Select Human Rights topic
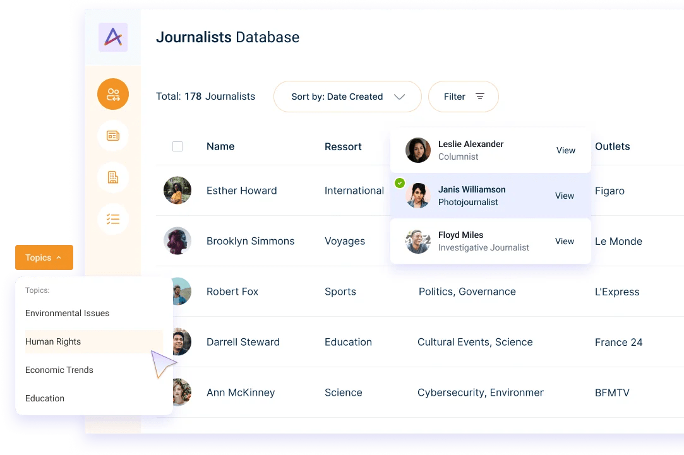This screenshot has height=455, width=684. [x=53, y=341]
